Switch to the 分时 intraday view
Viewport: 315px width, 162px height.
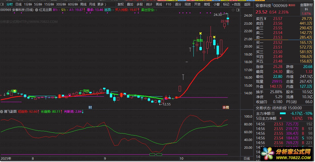point(9,4)
